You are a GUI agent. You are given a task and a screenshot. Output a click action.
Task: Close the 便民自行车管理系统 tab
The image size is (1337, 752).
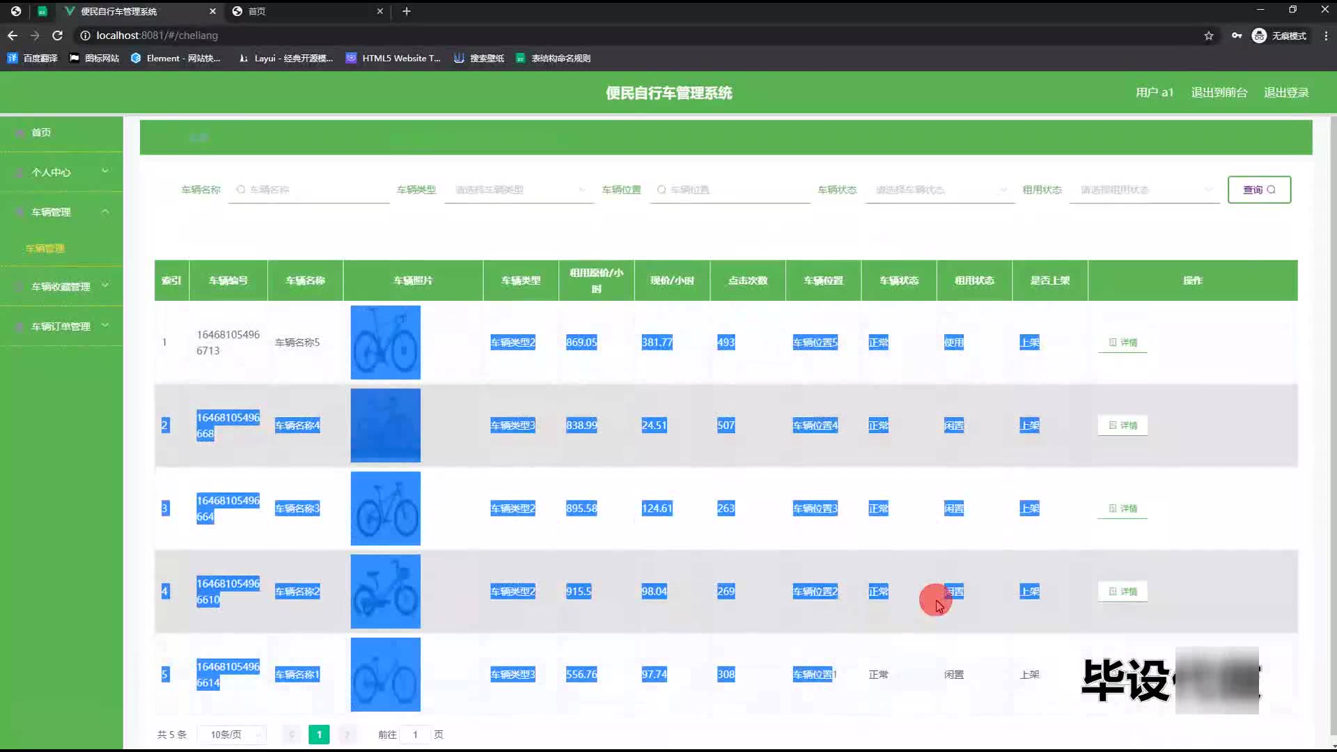(212, 11)
